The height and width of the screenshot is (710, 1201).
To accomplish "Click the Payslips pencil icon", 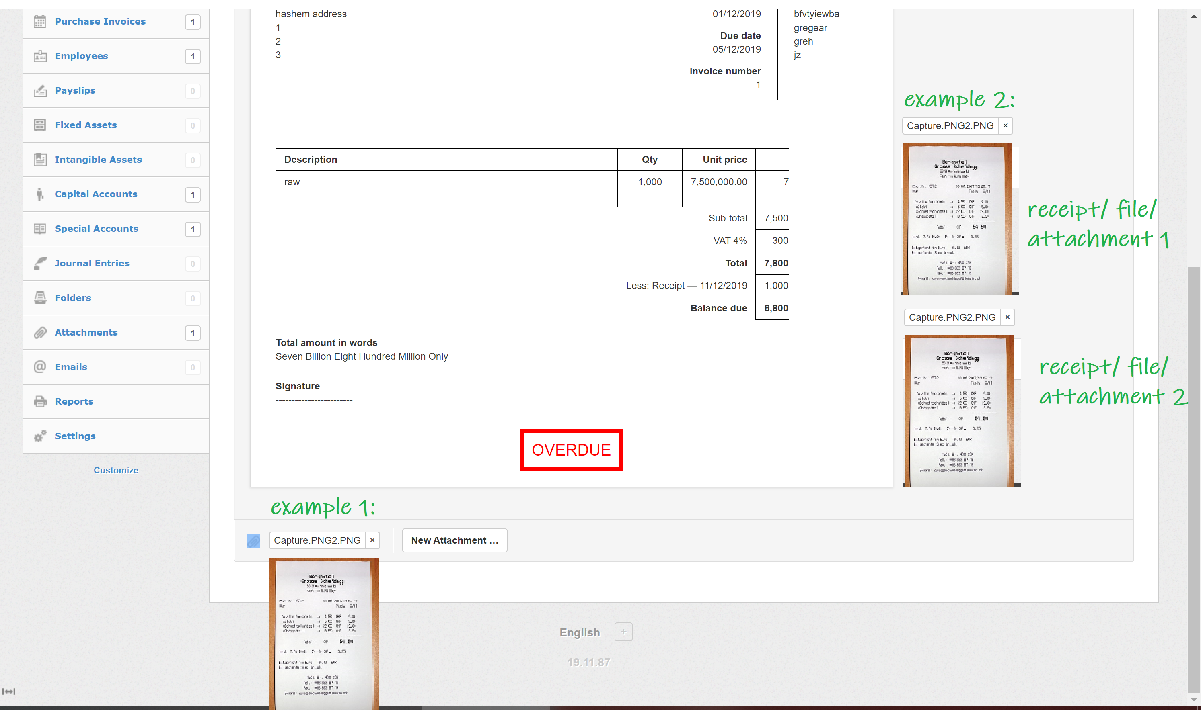I will [x=40, y=90].
